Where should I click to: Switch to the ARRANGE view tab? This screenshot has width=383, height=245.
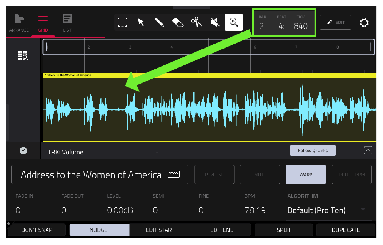click(x=19, y=23)
